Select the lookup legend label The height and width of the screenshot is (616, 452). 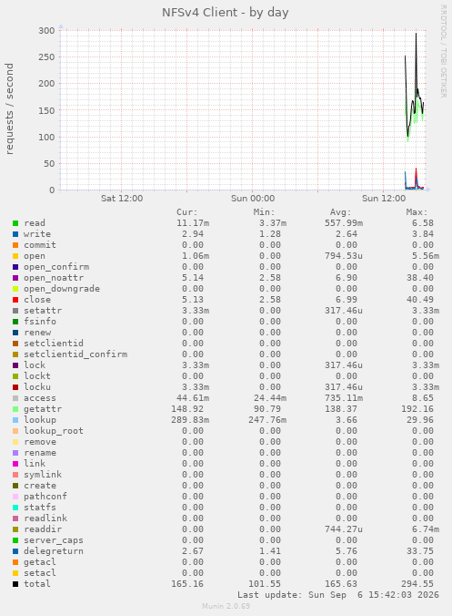(x=40, y=420)
